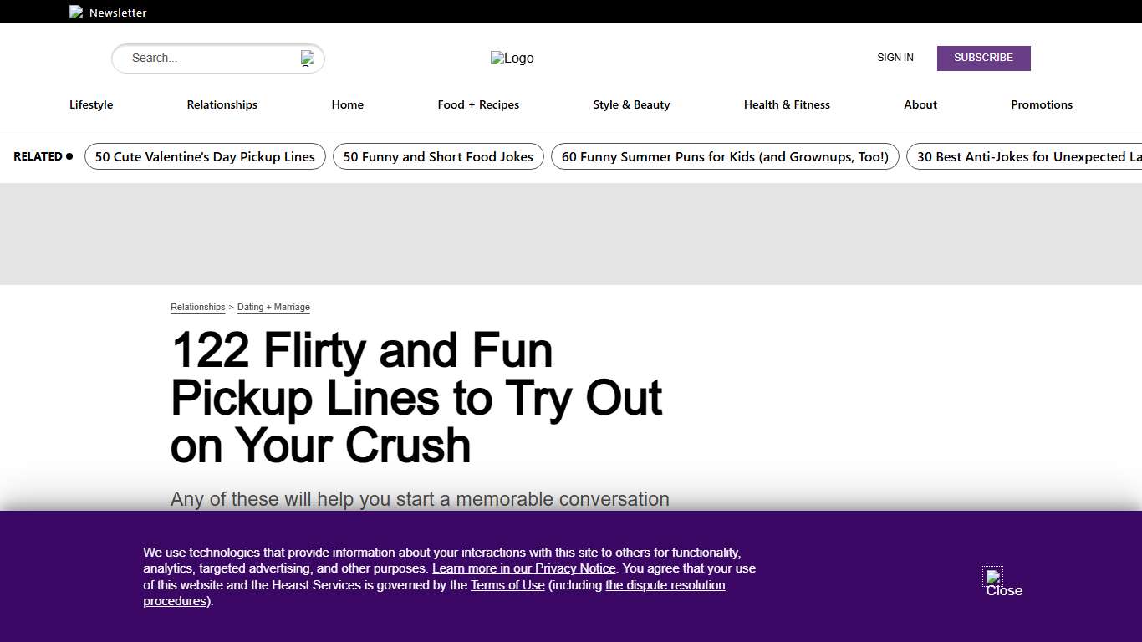Open 50 Funny and Short Food Jokes
The height and width of the screenshot is (642, 1142).
[x=438, y=156]
